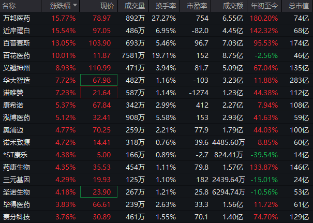313x223 pixels.
Task: Click the 15.54% change value
Action: coord(64,31)
